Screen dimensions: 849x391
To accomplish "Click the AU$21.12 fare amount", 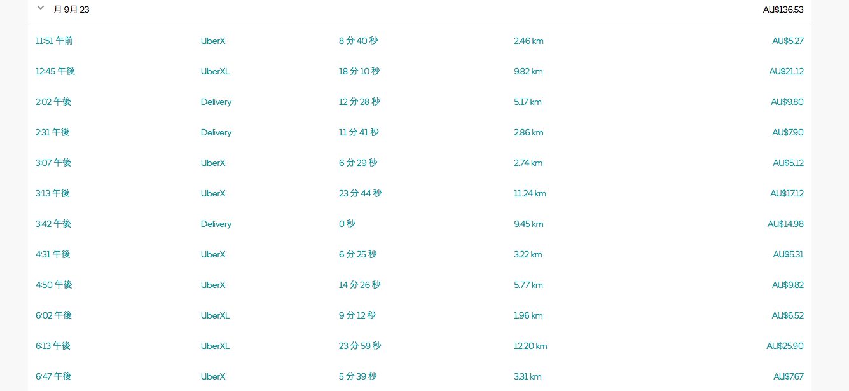I will click(787, 71).
